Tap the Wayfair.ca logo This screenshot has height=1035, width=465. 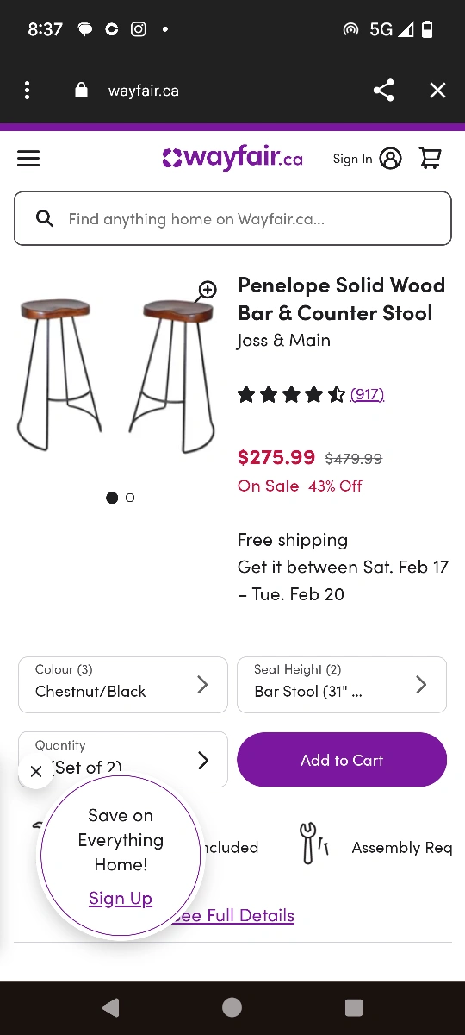pos(232,158)
